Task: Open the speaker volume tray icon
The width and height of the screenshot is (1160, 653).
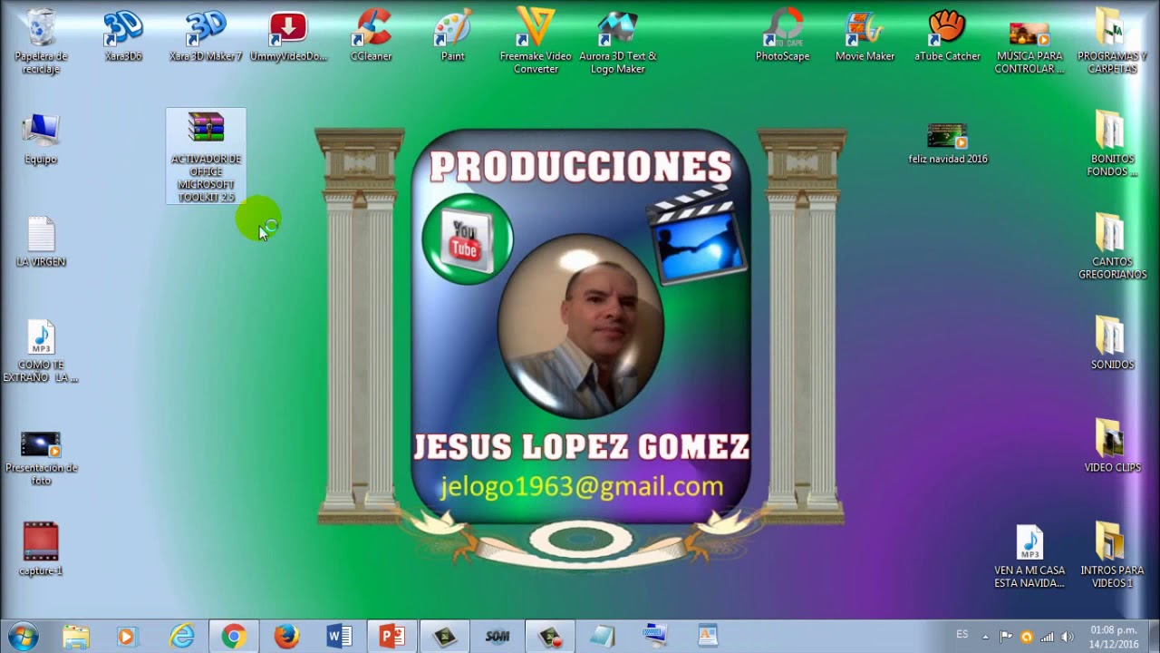Action: [x=1068, y=637]
